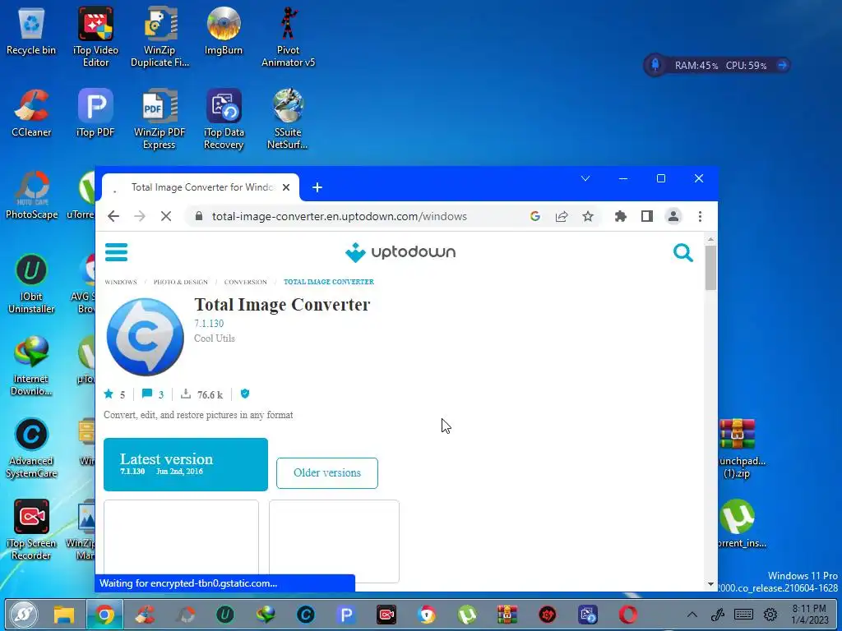Open Recycle bin on desktop

(x=31, y=32)
